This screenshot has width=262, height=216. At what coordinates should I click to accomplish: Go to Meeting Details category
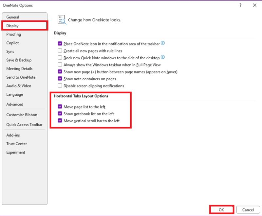(x=25, y=69)
